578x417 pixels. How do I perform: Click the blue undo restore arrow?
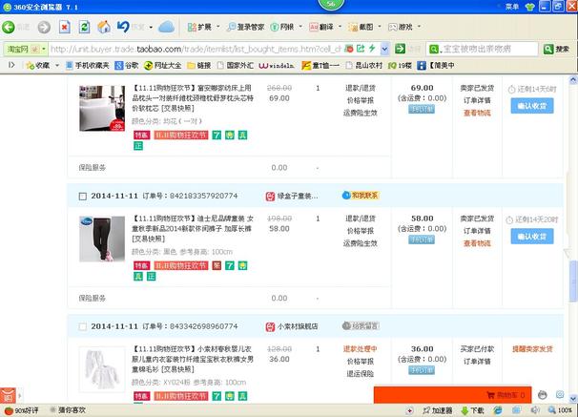pyautogui.click(x=123, y=27)
